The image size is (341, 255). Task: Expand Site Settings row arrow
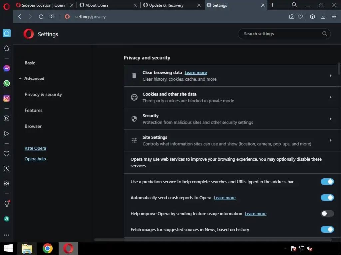(x=331, y=140)
